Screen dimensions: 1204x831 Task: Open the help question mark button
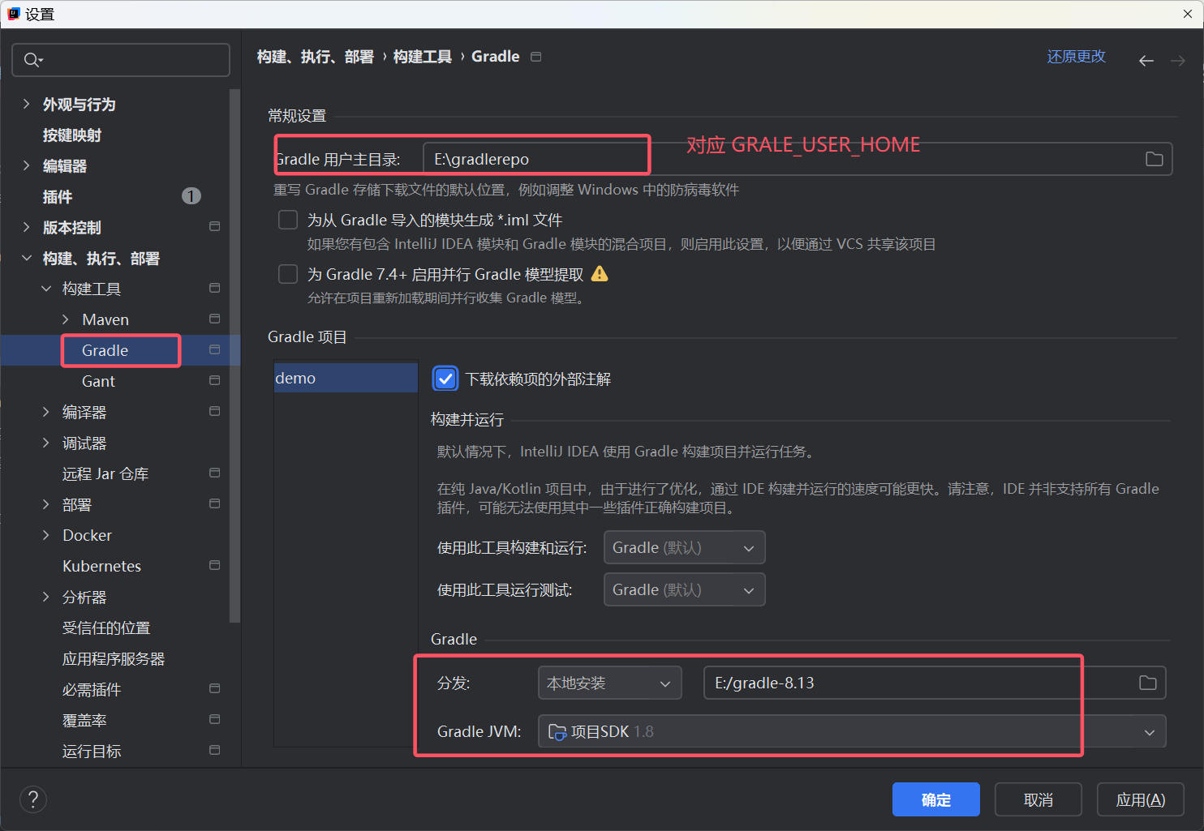pyautogui.click(x=33, y=799)
